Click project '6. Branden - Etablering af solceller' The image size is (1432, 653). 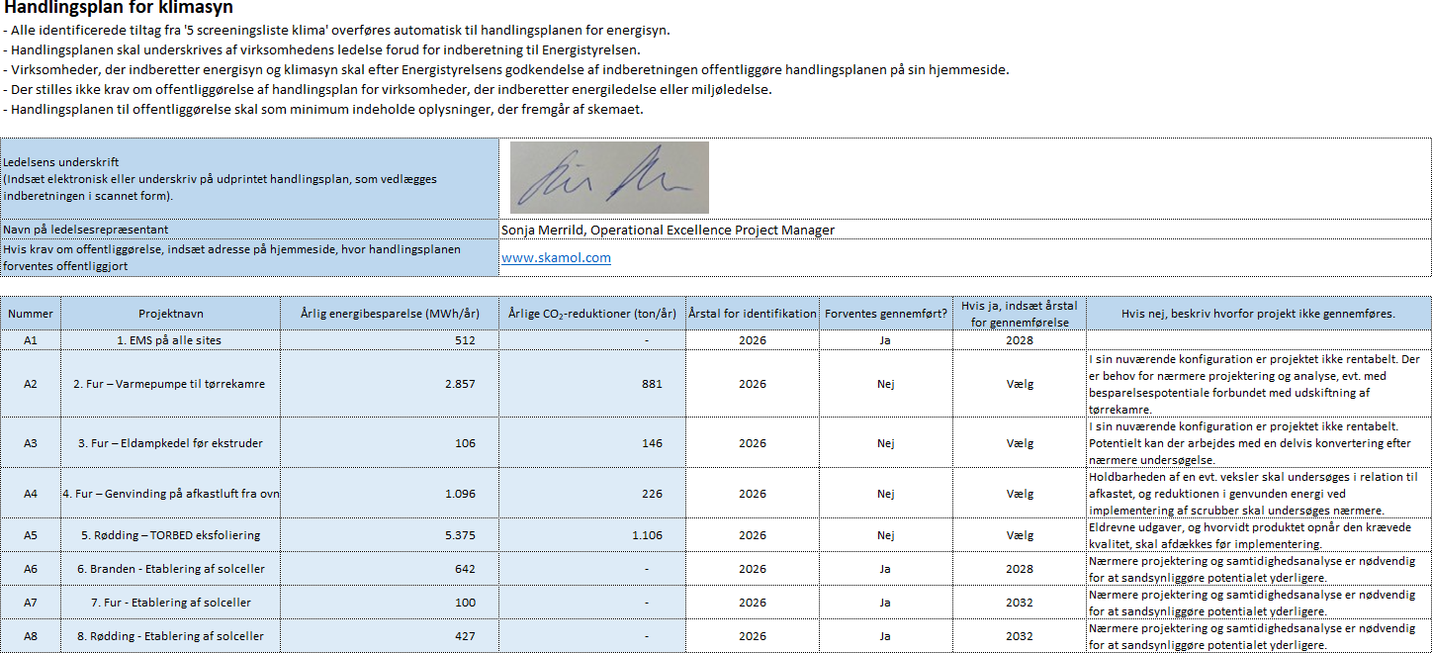click(171, 569)
